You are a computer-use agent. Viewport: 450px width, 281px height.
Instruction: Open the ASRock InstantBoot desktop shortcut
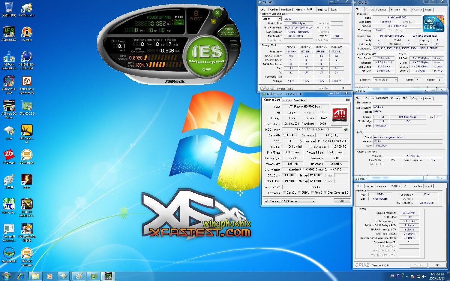[x=9, y=60]
